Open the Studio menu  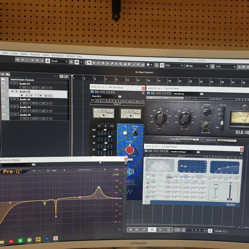[46, 55]
